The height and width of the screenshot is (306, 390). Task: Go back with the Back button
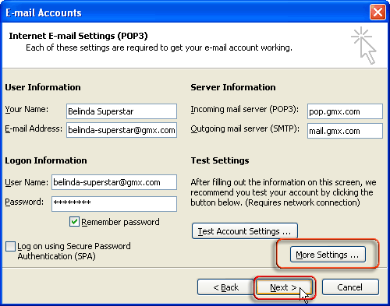225,287
